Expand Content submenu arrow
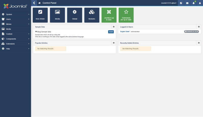 [29, 34]
